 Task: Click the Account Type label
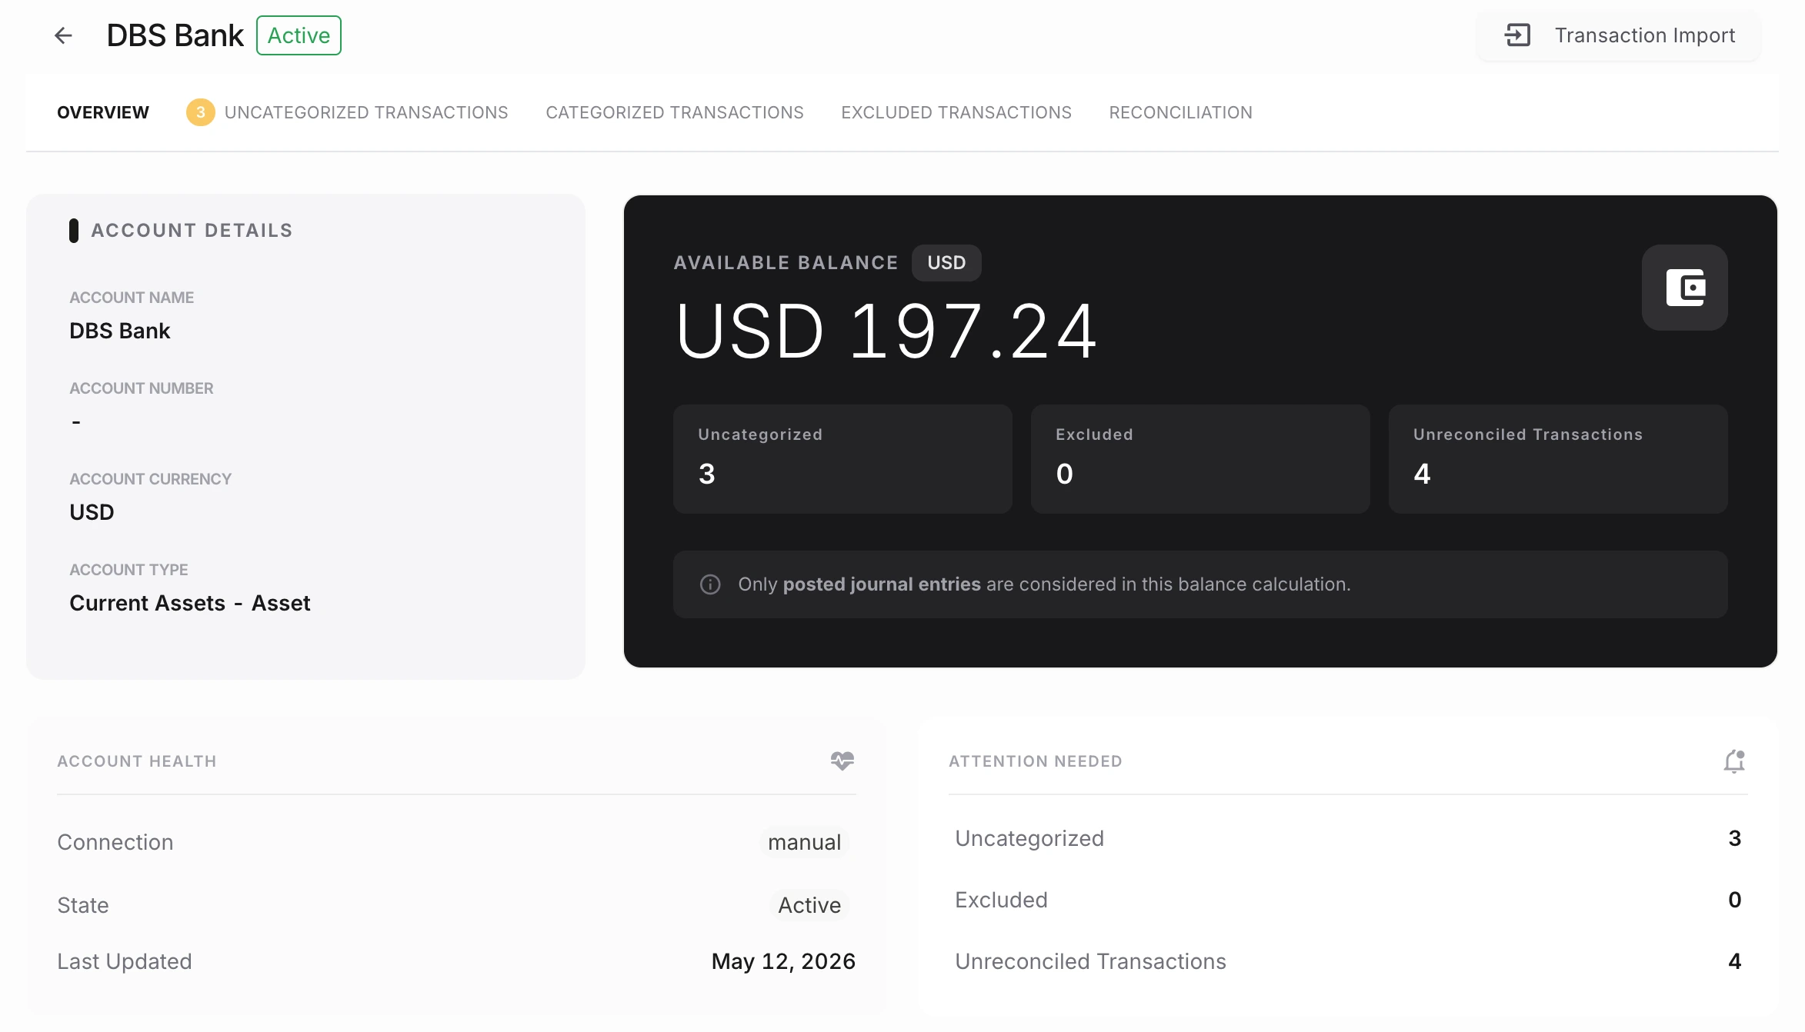(128, 570)
